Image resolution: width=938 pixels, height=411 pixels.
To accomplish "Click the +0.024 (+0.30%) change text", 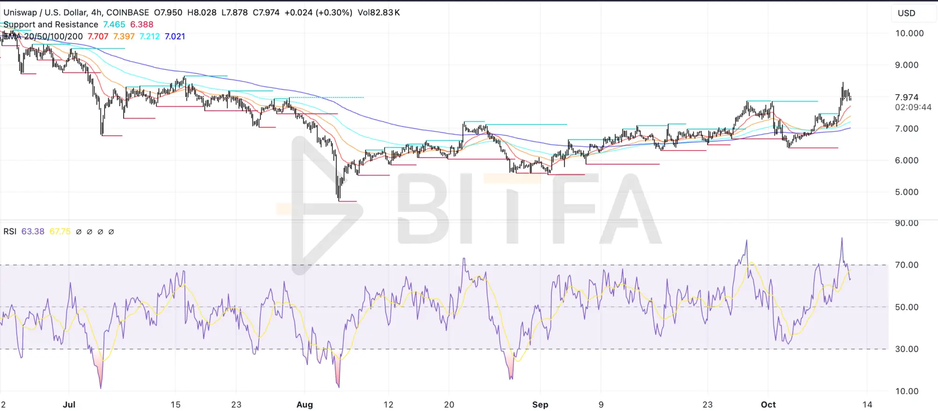I will click(x=318, y=13).
